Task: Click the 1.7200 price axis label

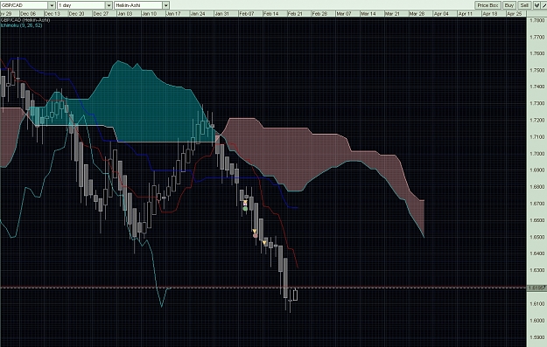Action: (537, 121)
